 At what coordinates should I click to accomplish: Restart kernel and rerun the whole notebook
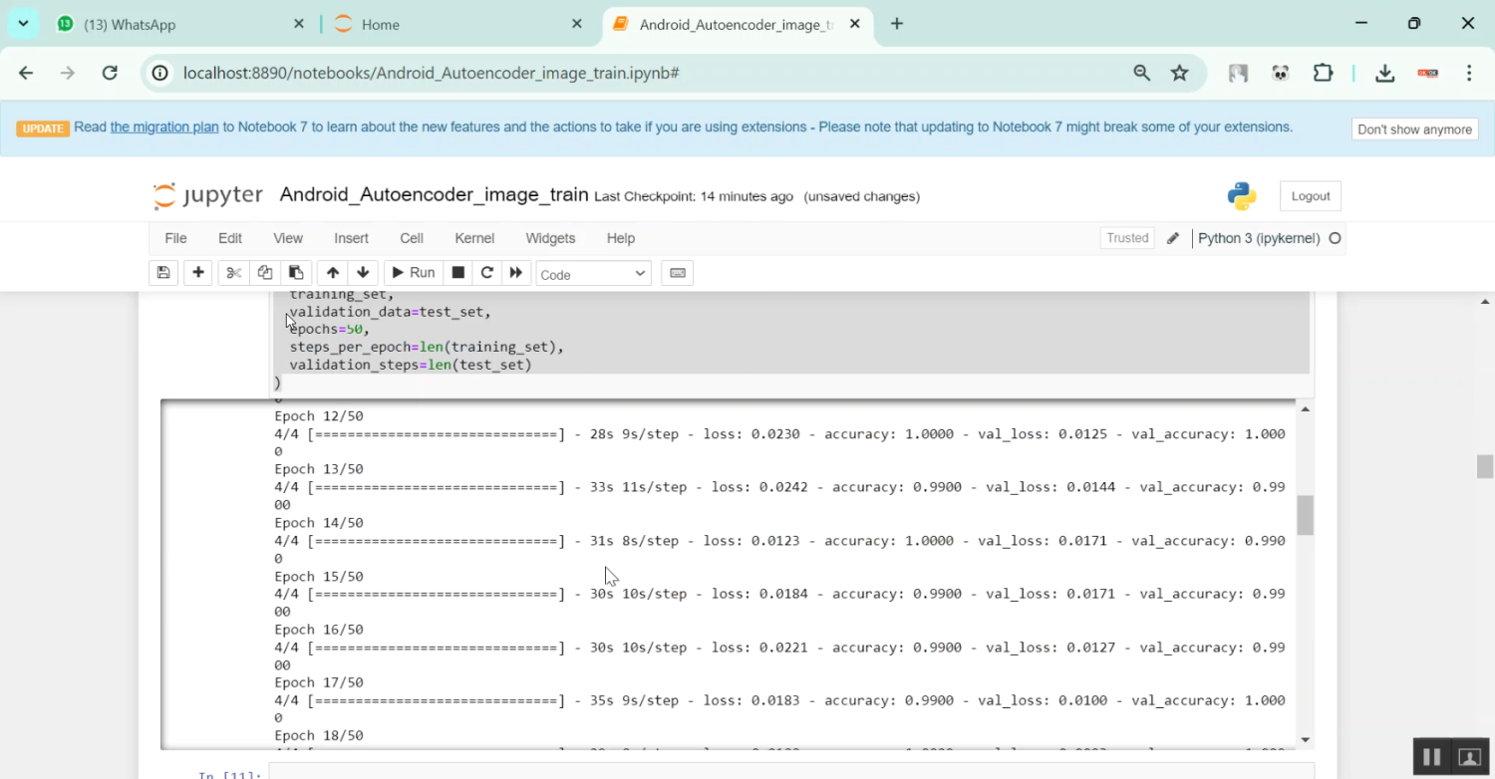pyautogui.click(x=516, y=273)
